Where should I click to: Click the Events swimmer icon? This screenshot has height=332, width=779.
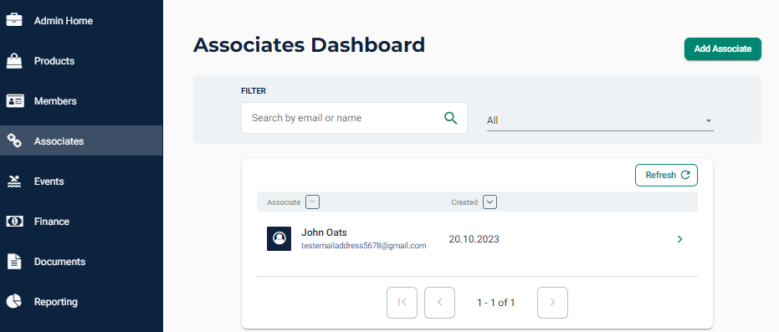tap(14, 181)
